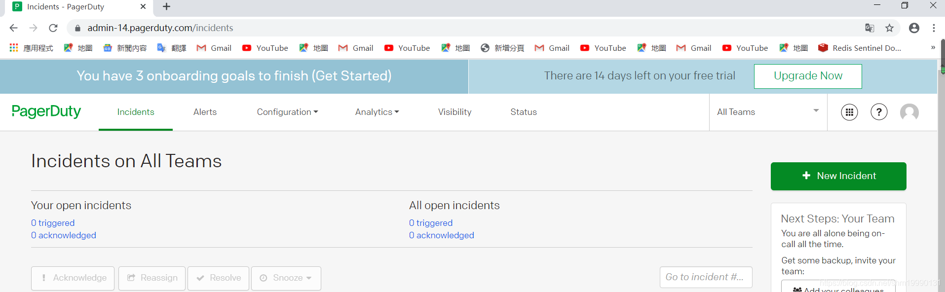Open the 新聞內容 bookmark
The width and height of the screenshot is (945, 292).
pyautogui.click(x=125, y=48)
